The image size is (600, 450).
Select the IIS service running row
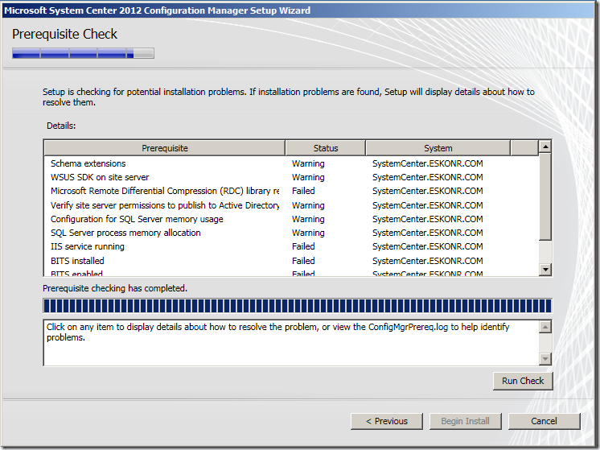[88, 246]
